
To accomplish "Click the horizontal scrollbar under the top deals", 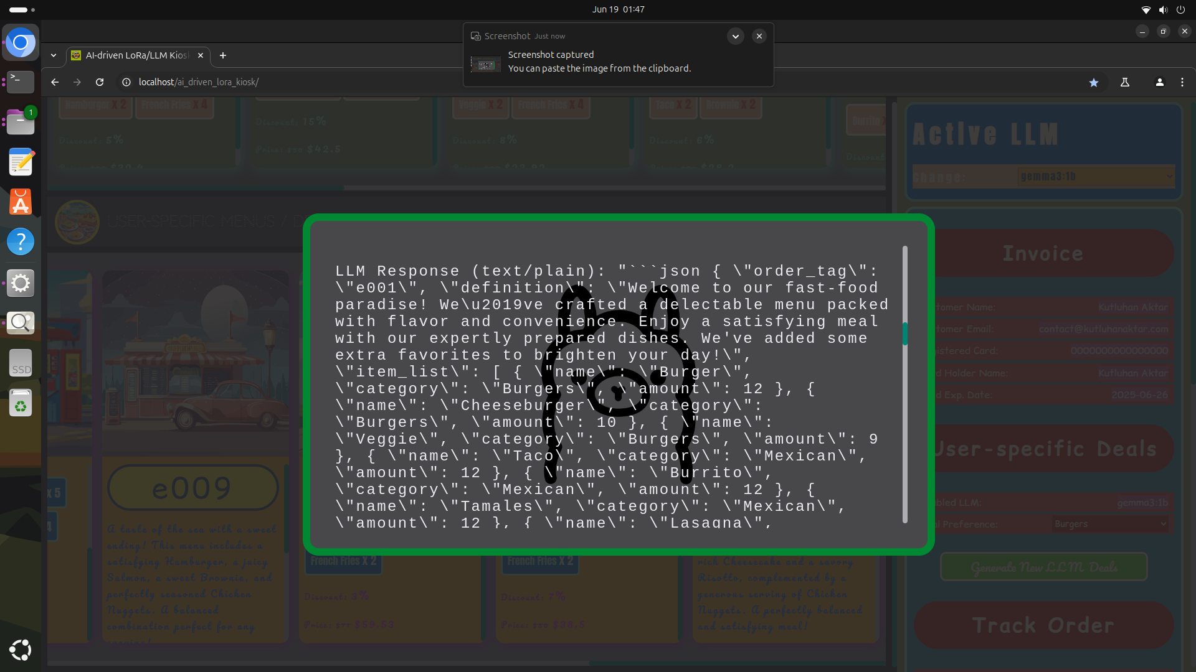I will tap(196, 187).
